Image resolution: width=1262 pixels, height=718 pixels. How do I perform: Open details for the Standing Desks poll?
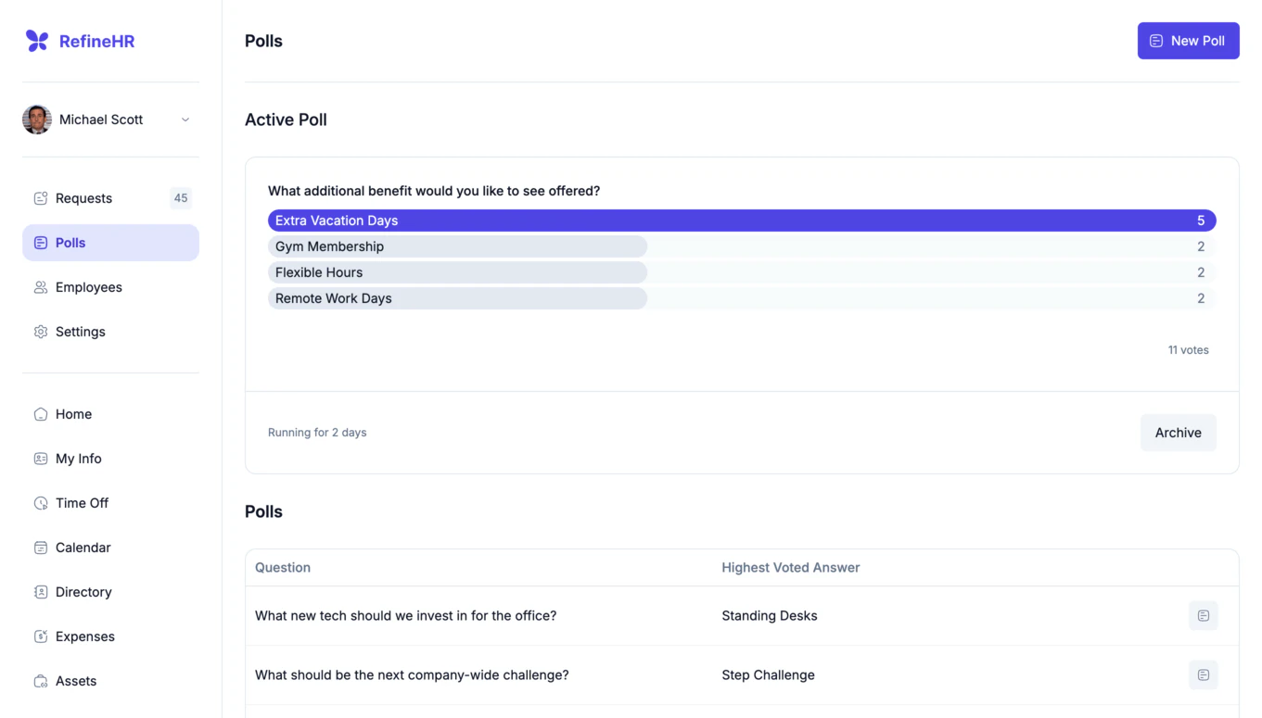pos(1203,615)
